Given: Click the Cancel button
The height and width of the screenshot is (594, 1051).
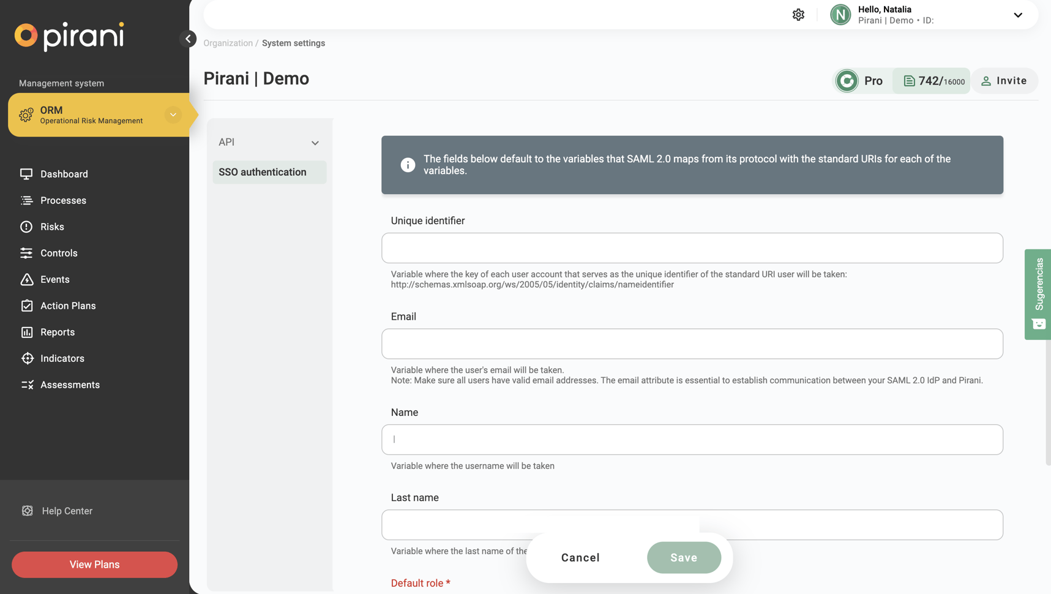Looking at the screenshot, I should point(580,557).
